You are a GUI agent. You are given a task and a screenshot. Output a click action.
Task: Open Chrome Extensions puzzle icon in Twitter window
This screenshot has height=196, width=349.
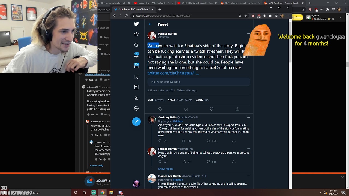pyautogui.click(x=270, y=16)
